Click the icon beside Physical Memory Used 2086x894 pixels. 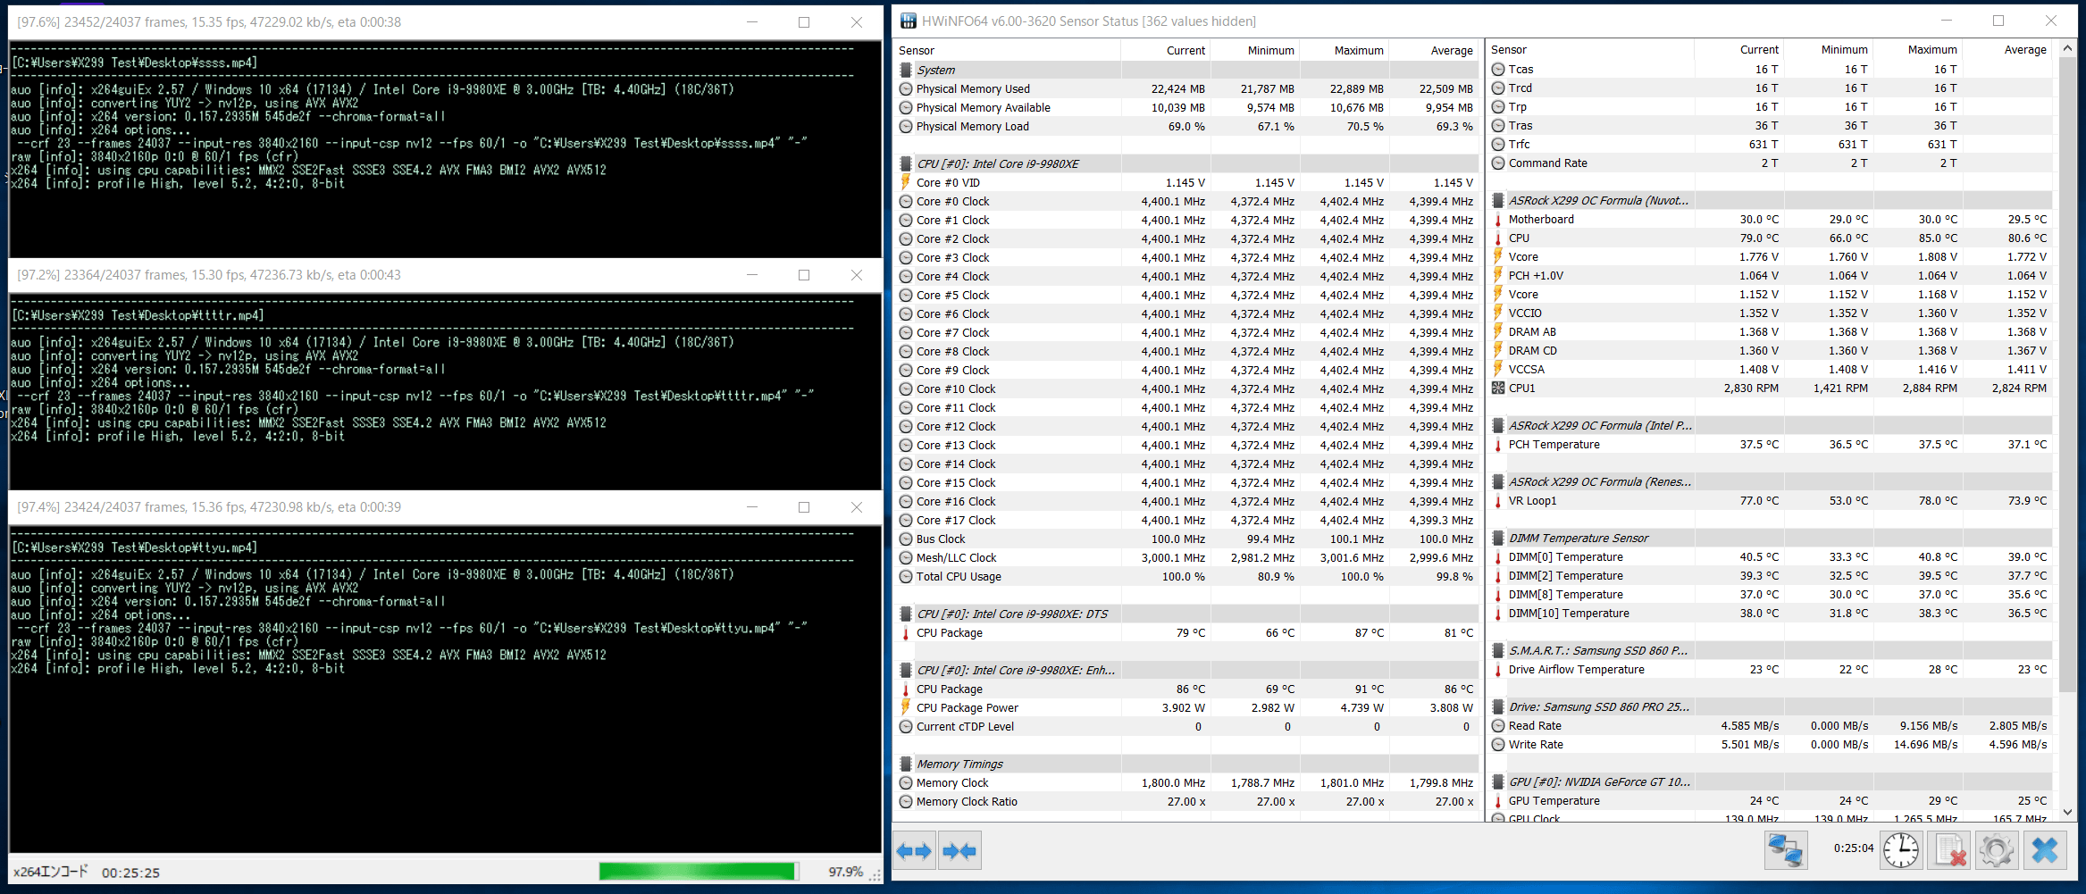pos(906,88)
